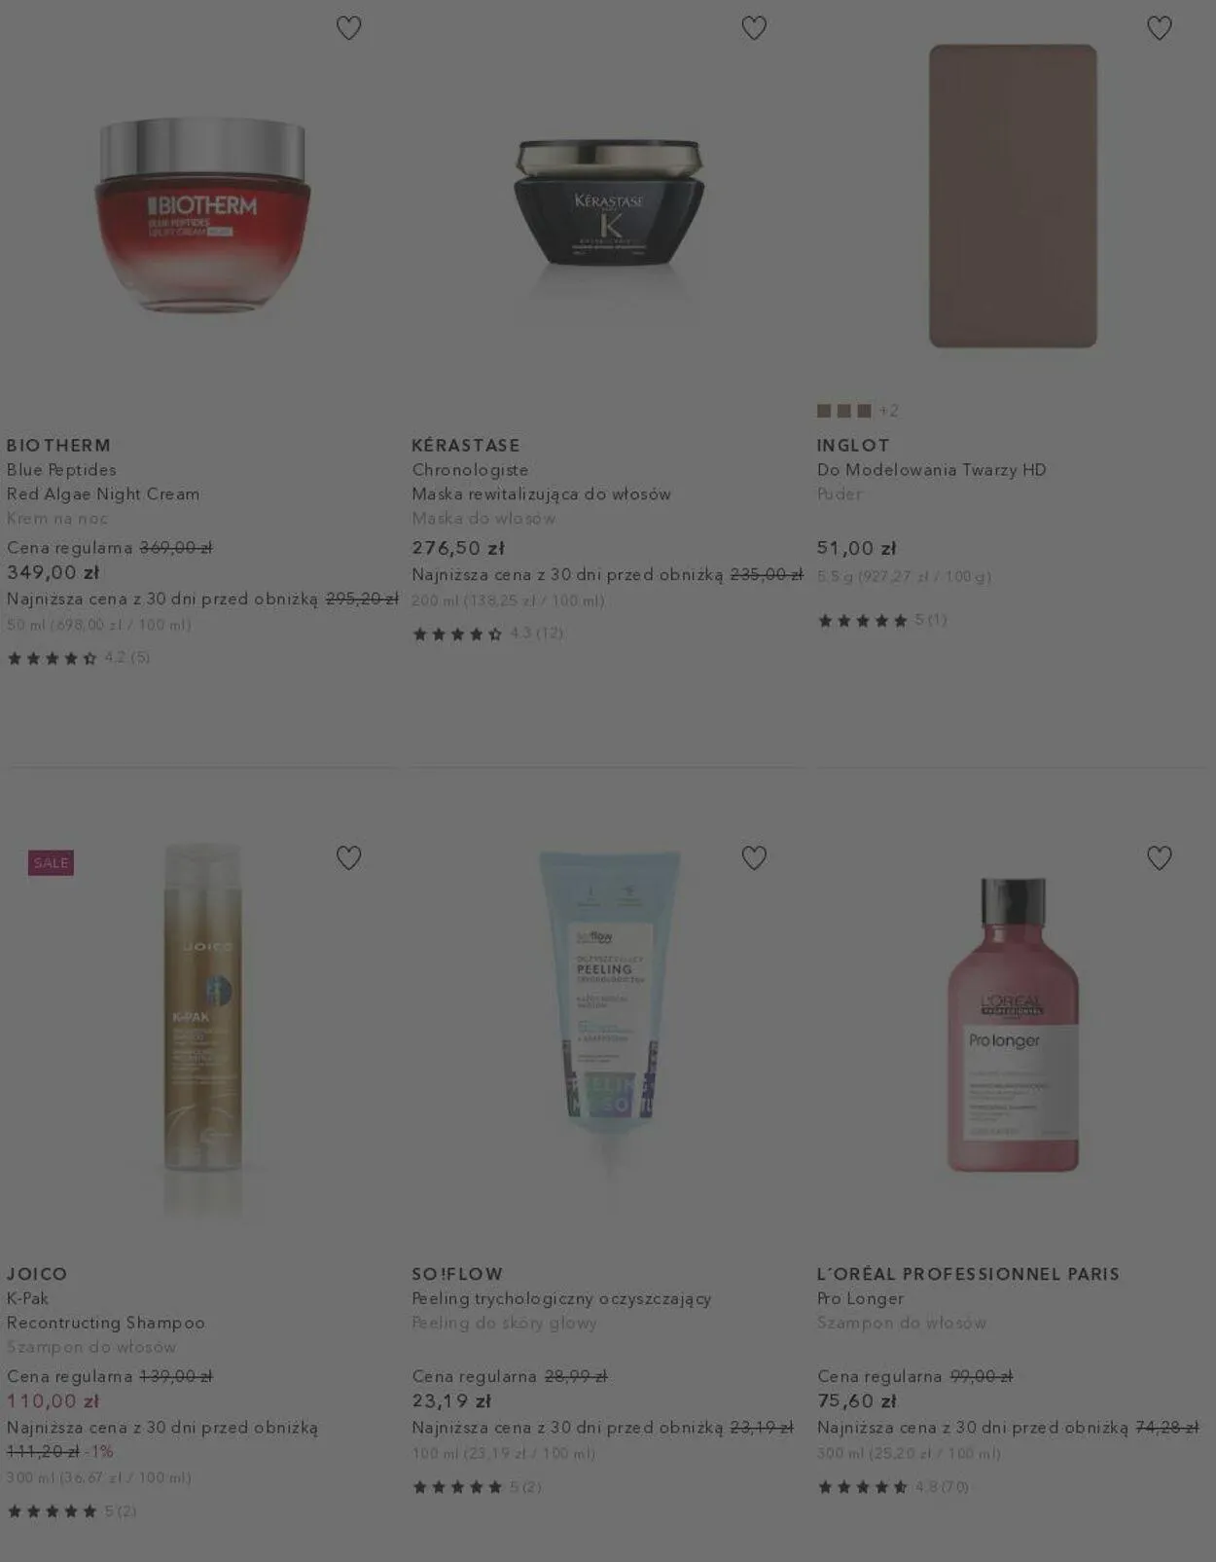Open the SALE badge on Joico product
Image resolution: width=1216 pixels, height=1562 pixels.
pyautogui.click(x=51, y=862)
